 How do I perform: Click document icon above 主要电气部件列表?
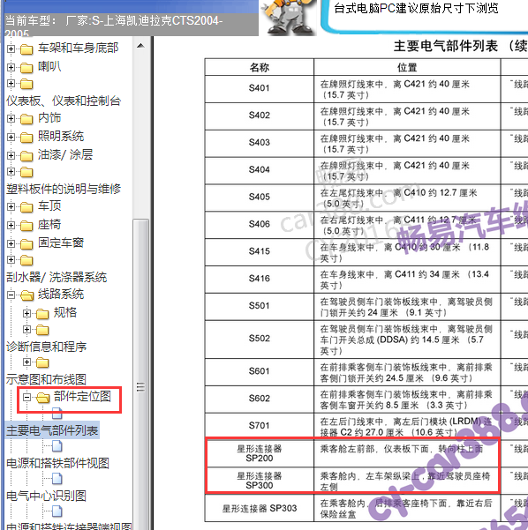click(57, 413)
